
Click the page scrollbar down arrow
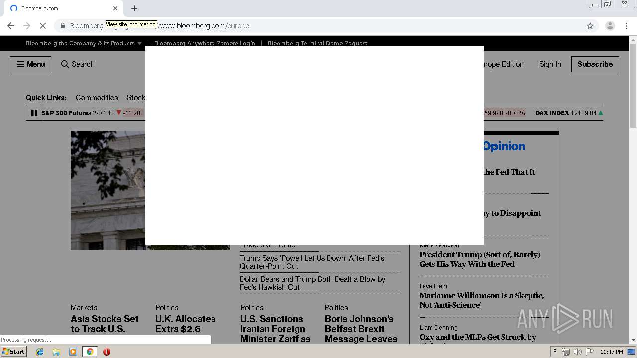click(x=633, y=340)
